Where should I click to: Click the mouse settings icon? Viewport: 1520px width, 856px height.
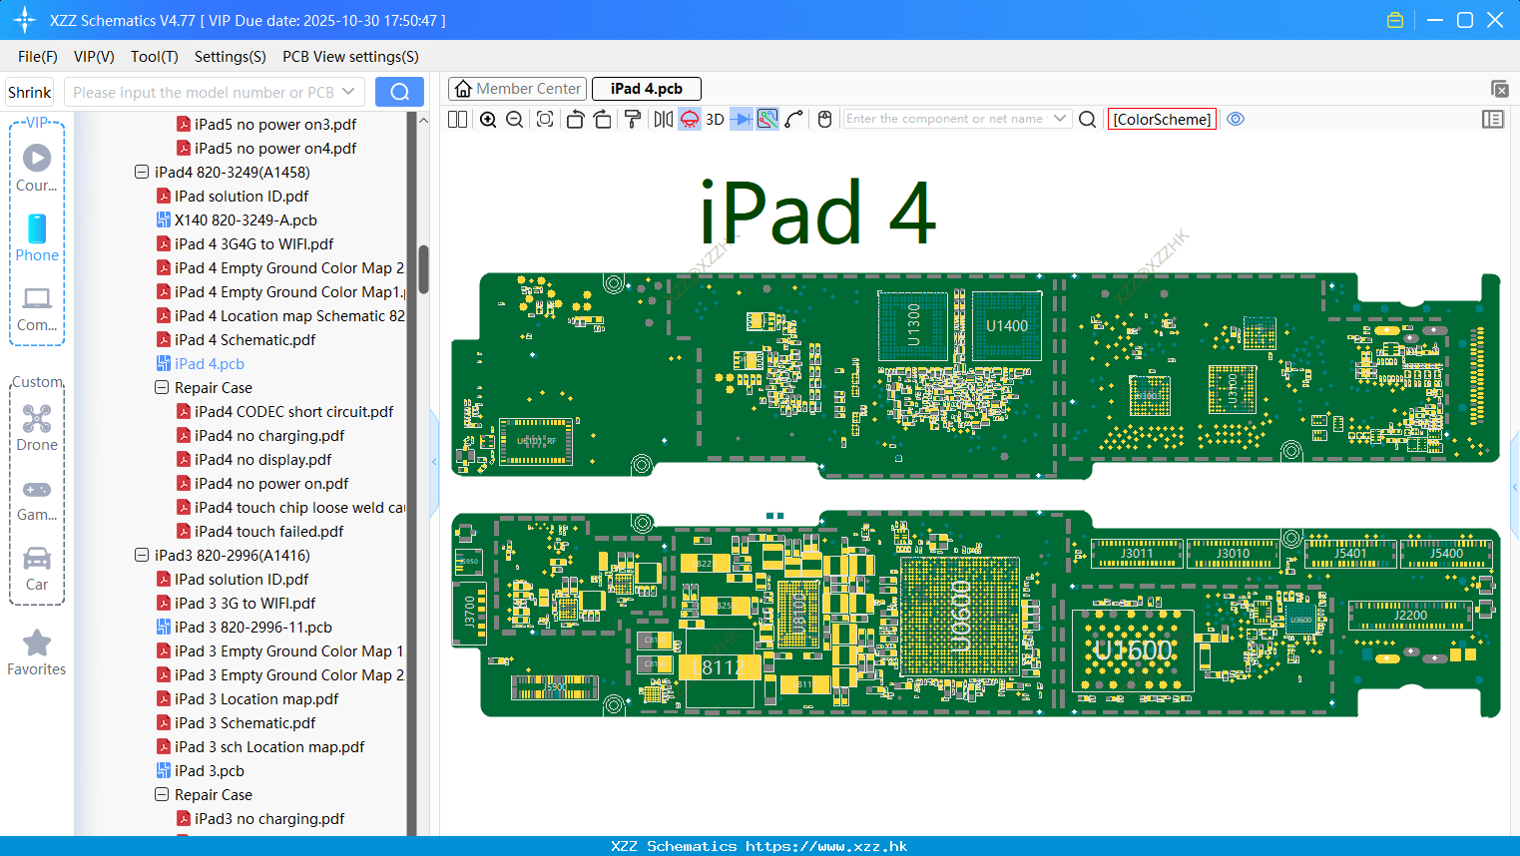click(x=824, y=119)
